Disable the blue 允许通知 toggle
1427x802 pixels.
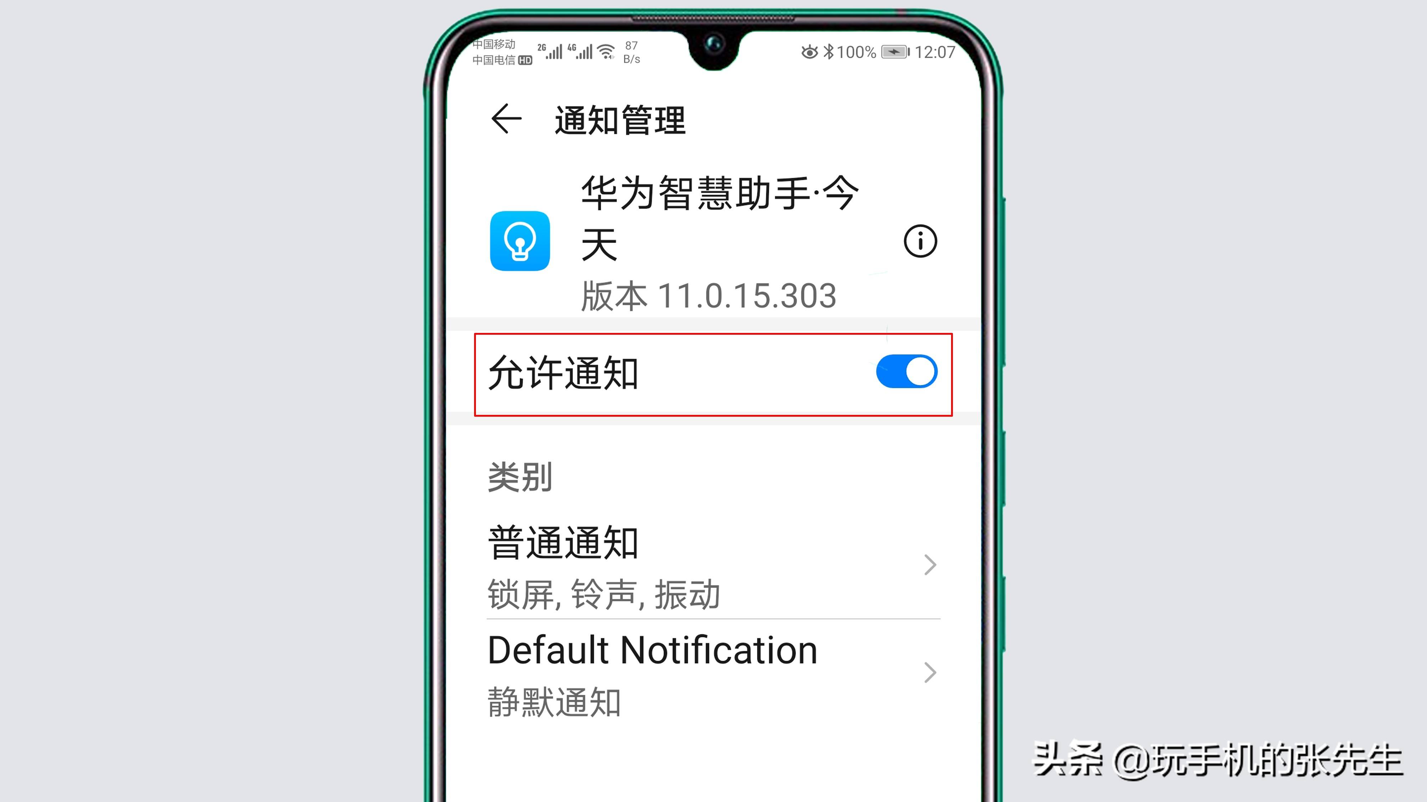pos(907,372)
